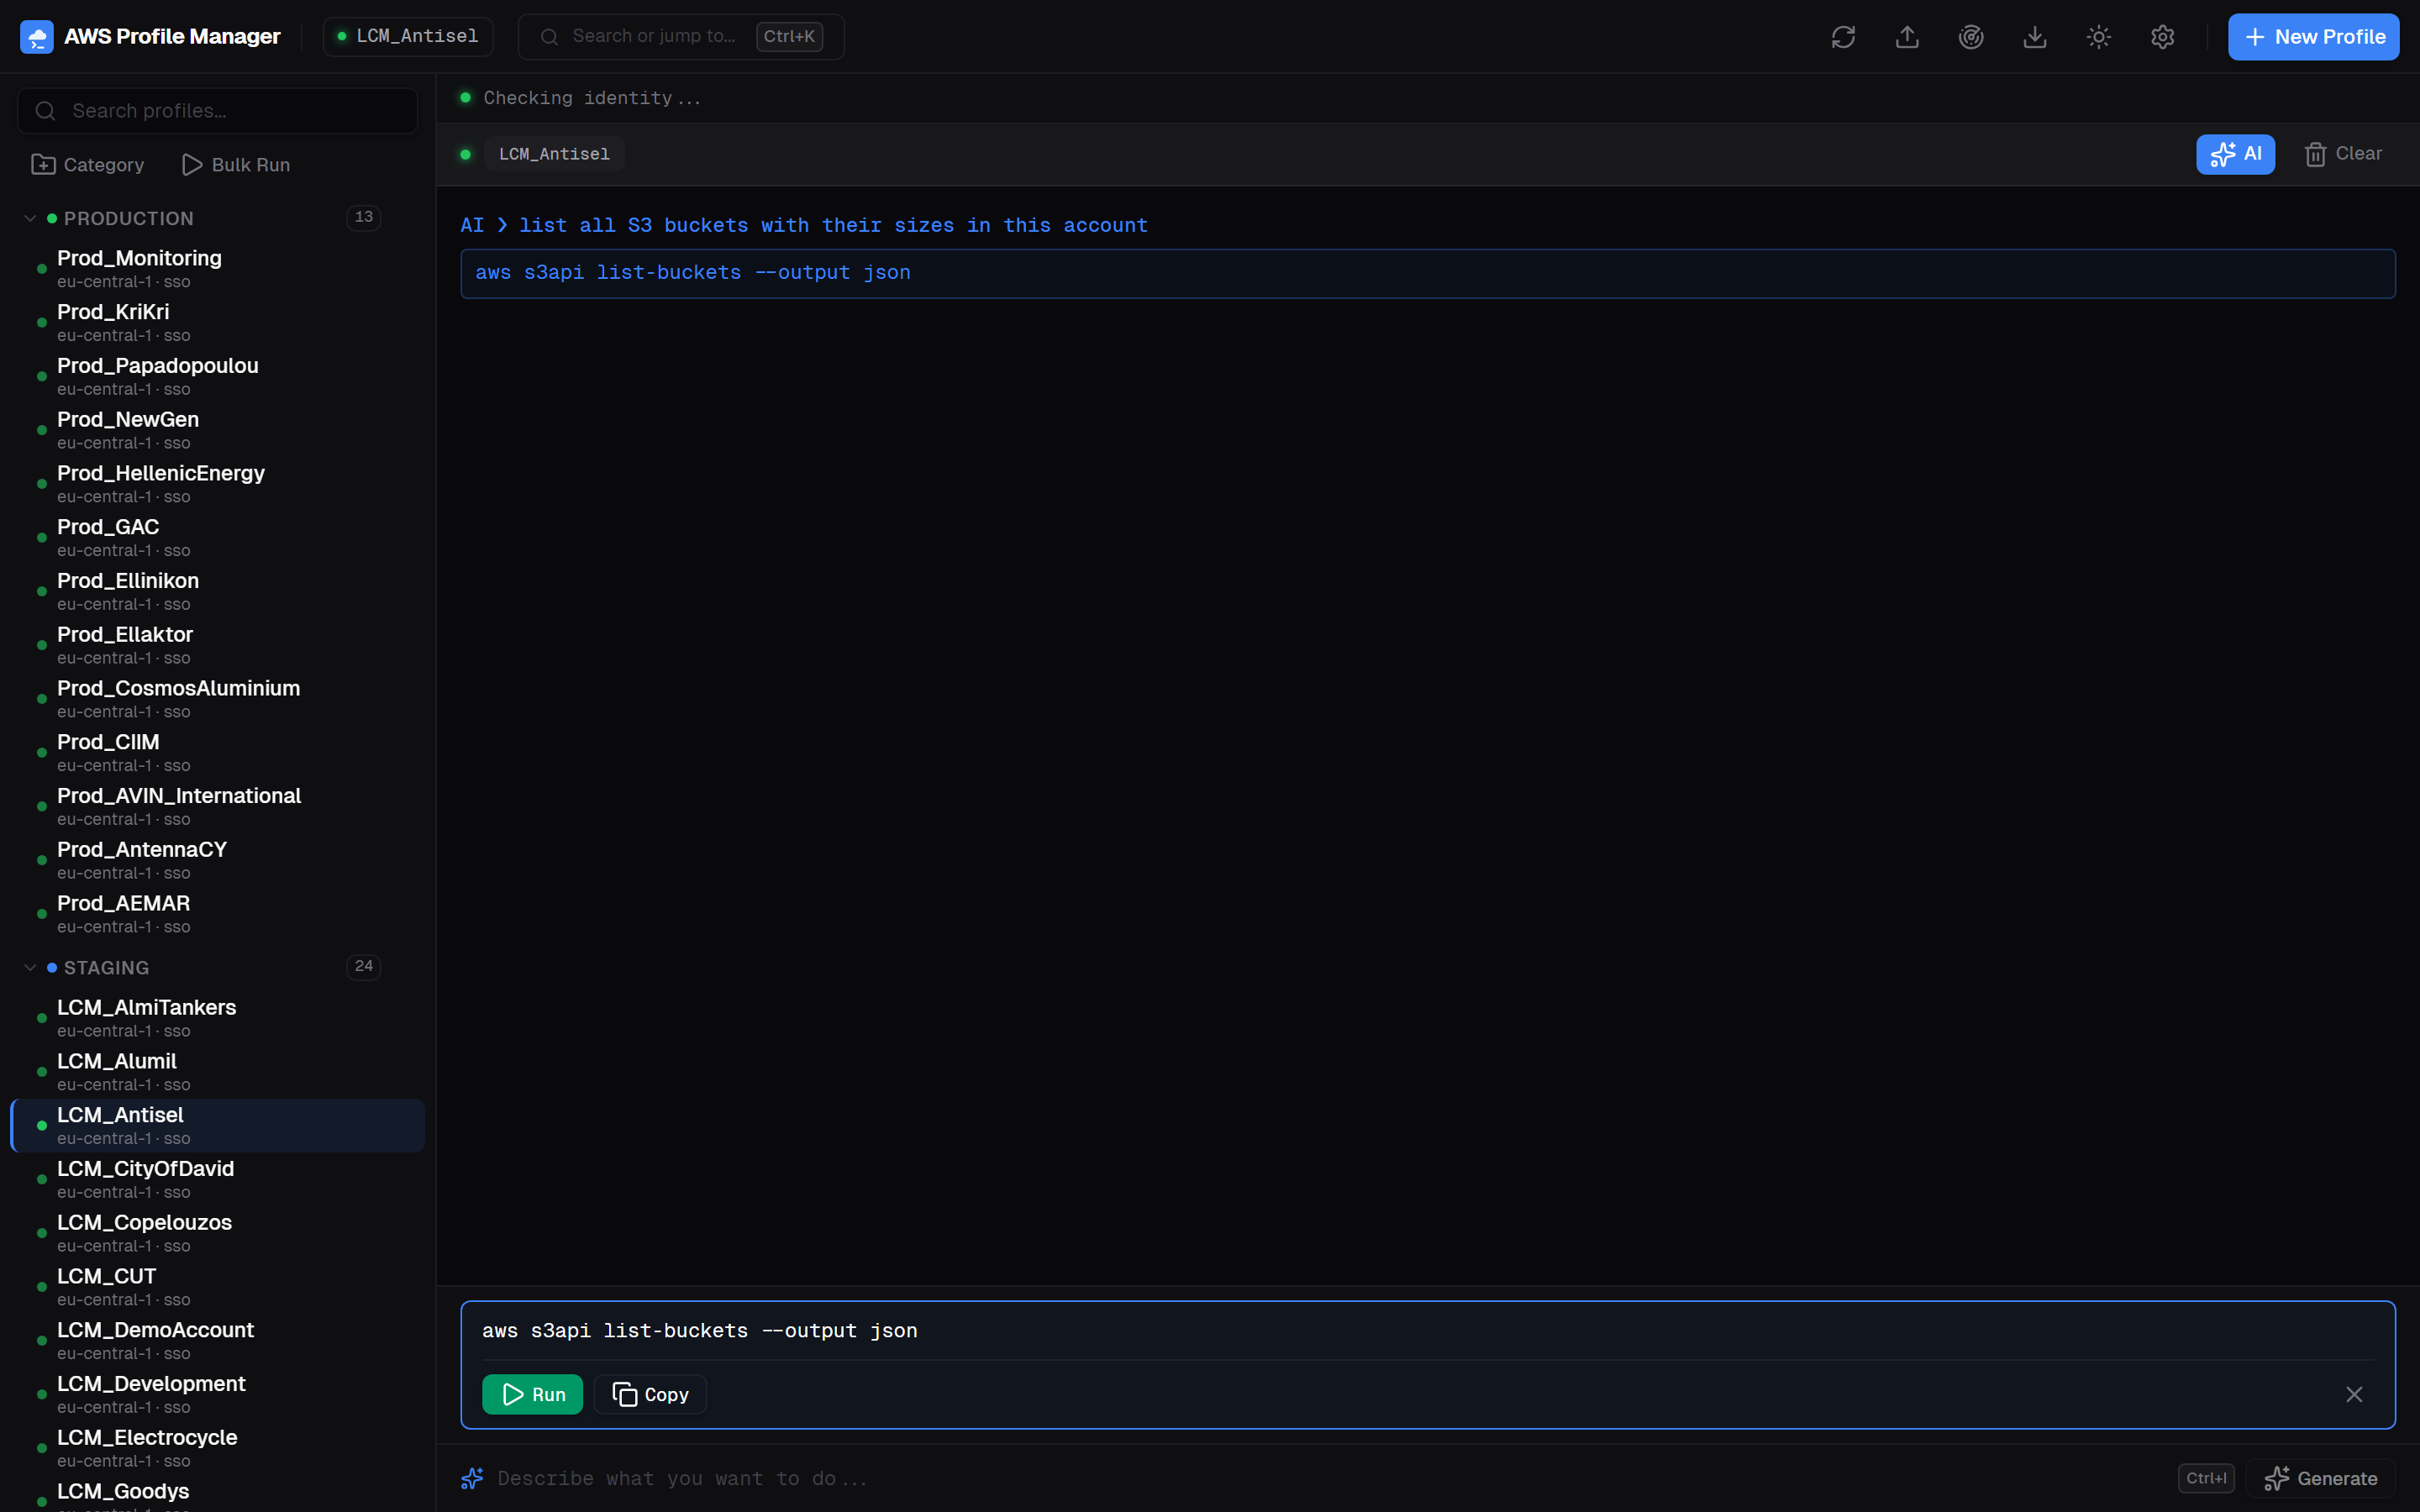Open the LCM_Antisel profile switcher chip
This screenshot has height=1512, width=2420.
coord(407,35)
